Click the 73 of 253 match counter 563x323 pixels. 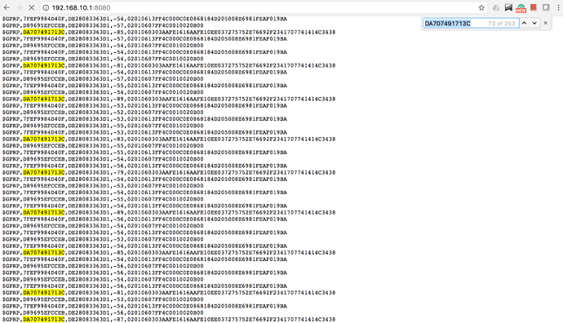(502, 24)
